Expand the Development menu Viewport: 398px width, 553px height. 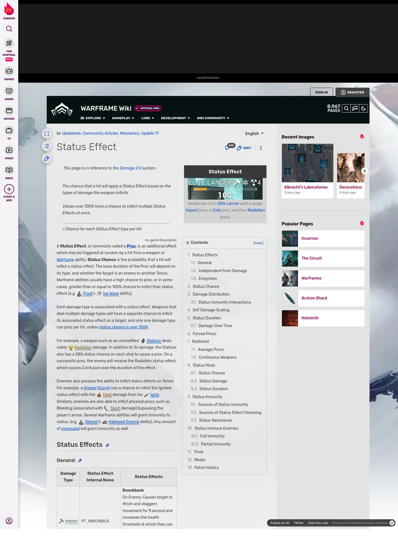(176, 118)
